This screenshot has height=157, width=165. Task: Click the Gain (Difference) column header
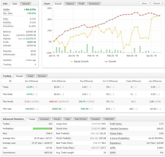[31, 81]
